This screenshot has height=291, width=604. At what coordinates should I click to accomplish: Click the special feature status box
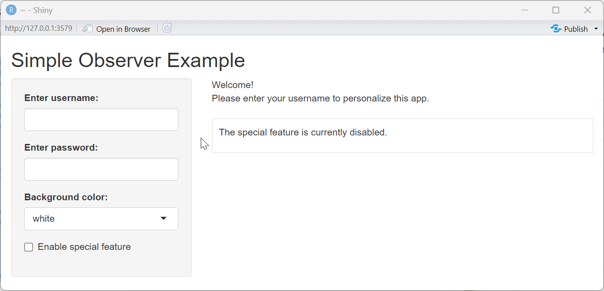pos(402,135)
